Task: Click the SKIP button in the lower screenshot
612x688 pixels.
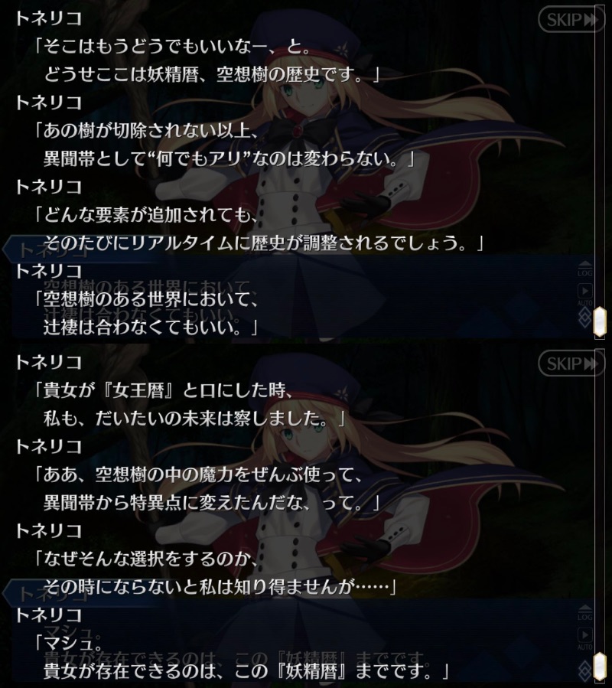Action: (x=571, y=364)
